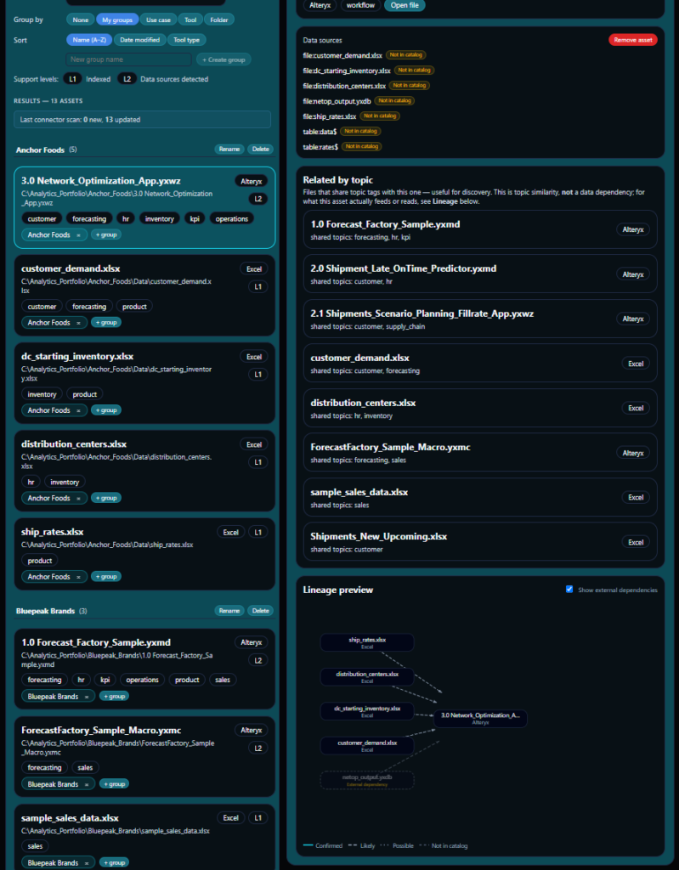Viewport: 679px width, 870px height.
Task: Select the customer_demand.xlsx card in Anchor Foods
Action: [x=144, y=295]
